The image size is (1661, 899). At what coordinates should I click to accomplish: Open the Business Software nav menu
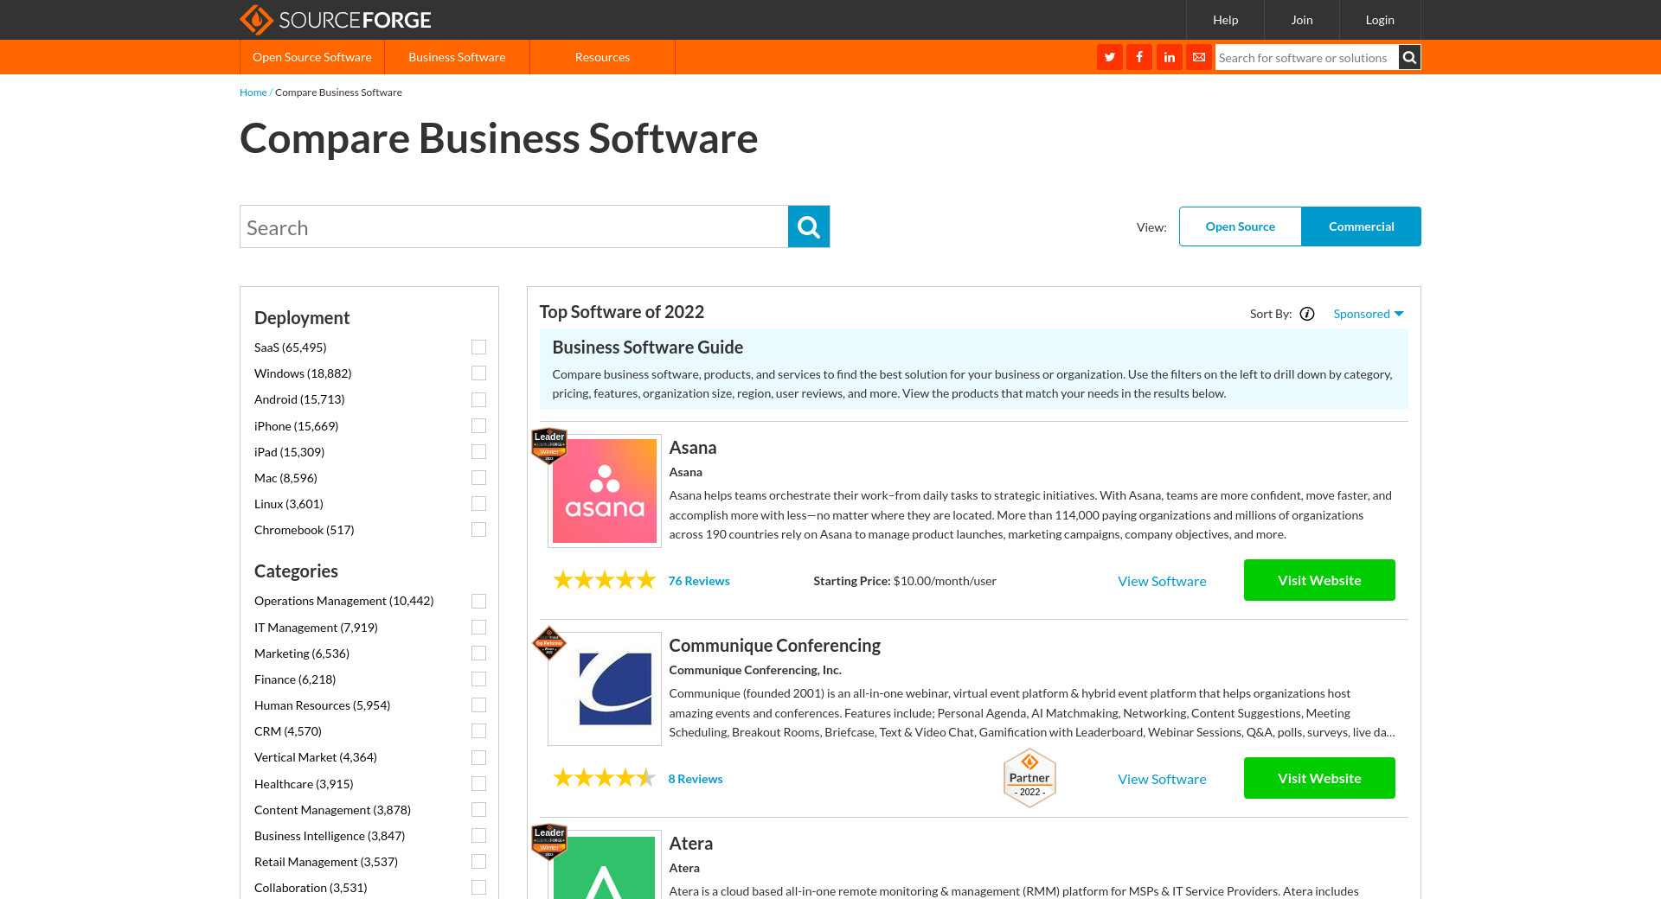[x=457, y=57]
